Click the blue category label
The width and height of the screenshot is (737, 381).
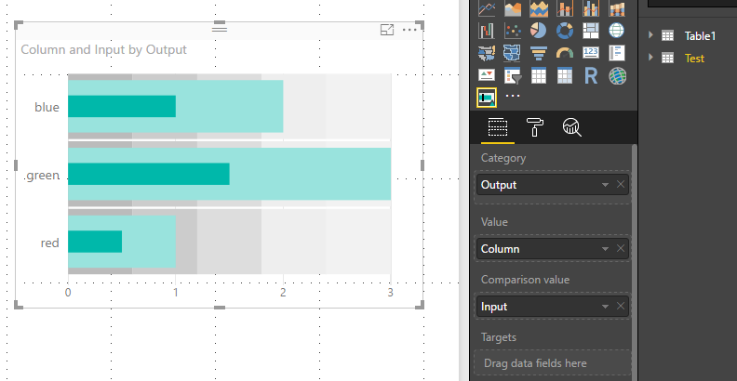47,108
